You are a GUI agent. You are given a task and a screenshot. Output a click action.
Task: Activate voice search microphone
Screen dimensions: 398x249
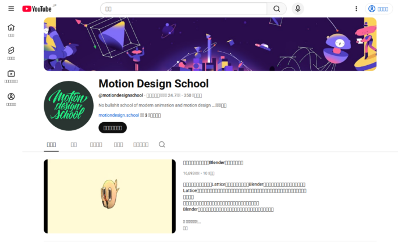coord(298,9)
